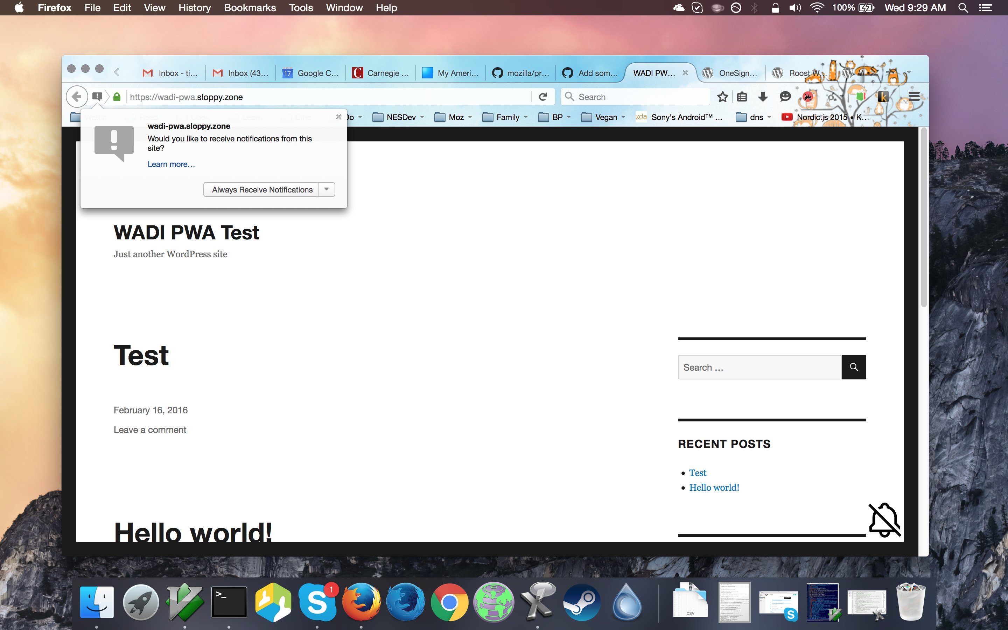
Task: Expand the notification options dropdown arrow
Action: click(x=327, y=189)
